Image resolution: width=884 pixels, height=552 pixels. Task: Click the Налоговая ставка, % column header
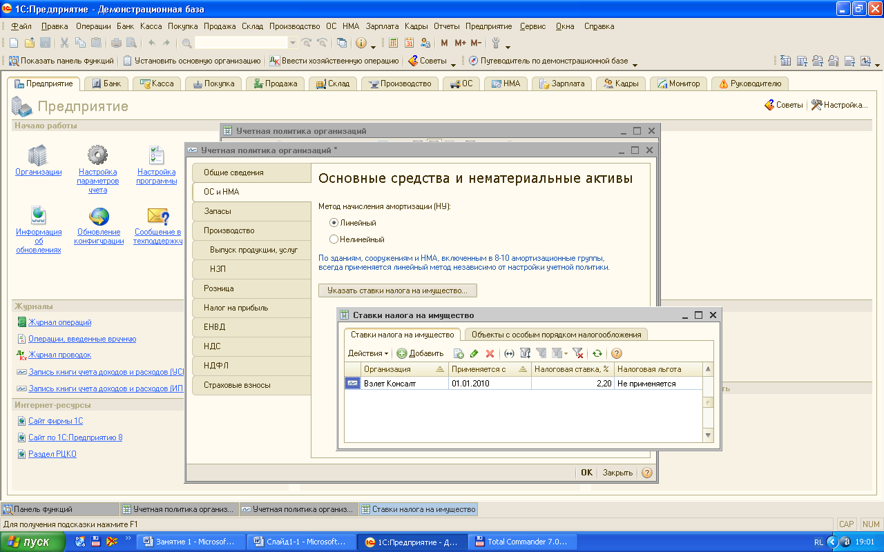click(573, 369)
